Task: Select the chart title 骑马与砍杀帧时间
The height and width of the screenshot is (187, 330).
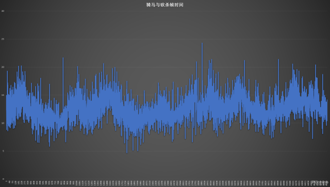Action: (165, 5)
